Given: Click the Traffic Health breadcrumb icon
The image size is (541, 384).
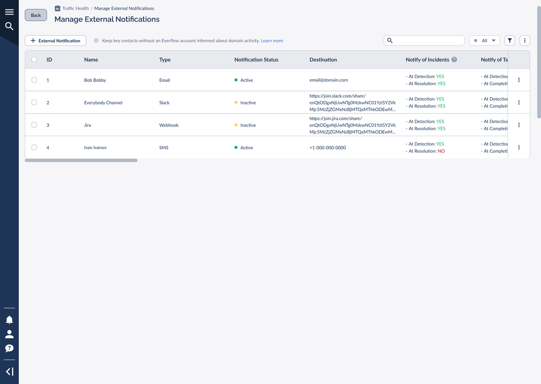Looking at the screenshot, I should point(57,8).
